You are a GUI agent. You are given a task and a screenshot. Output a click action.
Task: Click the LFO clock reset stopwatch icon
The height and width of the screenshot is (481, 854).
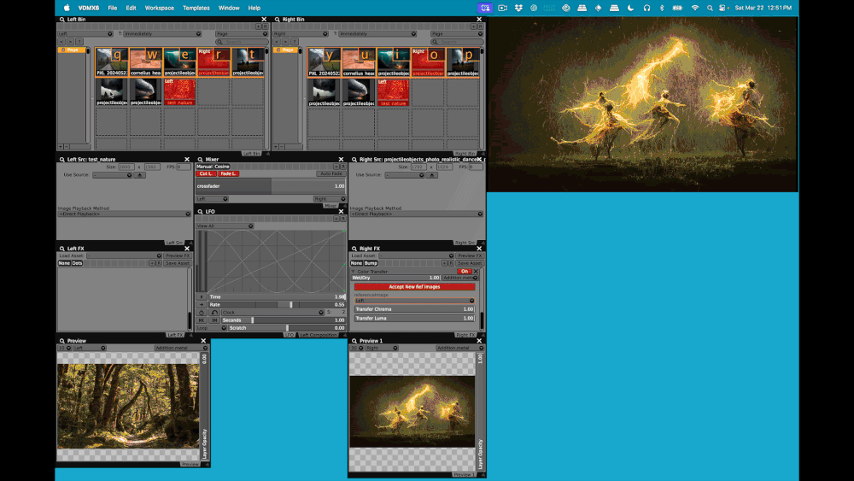pyautogui.click(x=202, y=313)
